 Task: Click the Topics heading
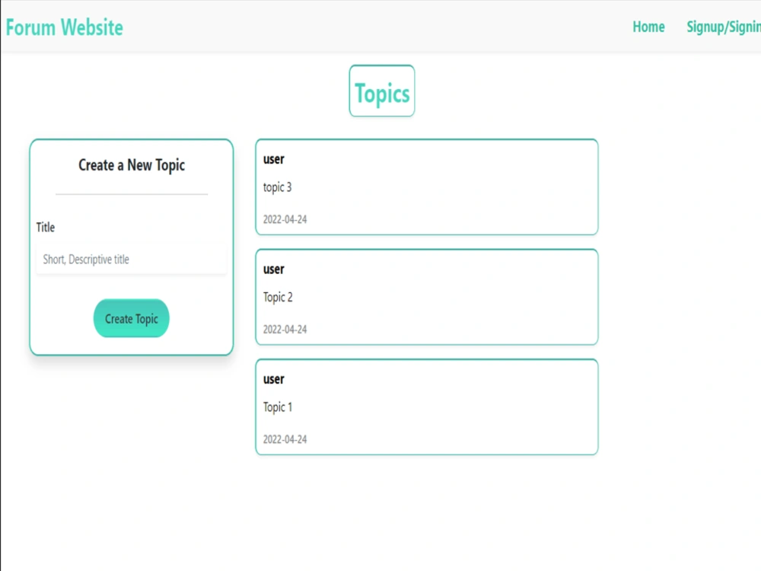click(381, 92)
